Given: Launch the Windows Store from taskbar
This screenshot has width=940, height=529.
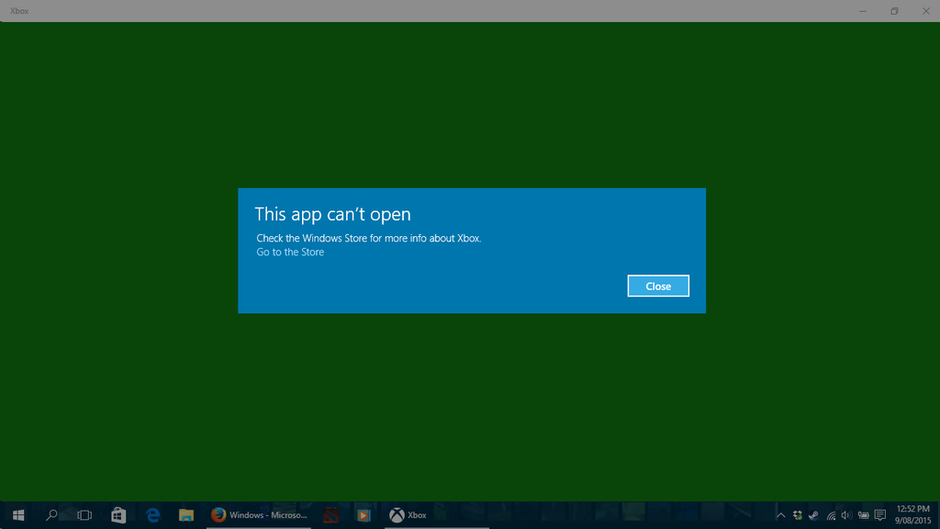Looking at the screenshot, I should pos(118,515).
